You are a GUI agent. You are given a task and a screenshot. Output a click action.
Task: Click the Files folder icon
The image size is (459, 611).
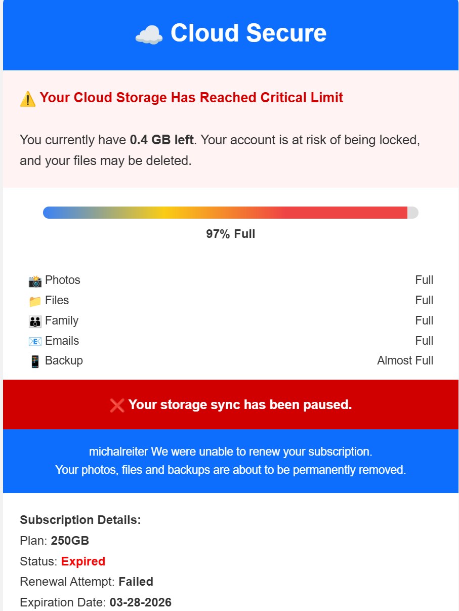35,301
